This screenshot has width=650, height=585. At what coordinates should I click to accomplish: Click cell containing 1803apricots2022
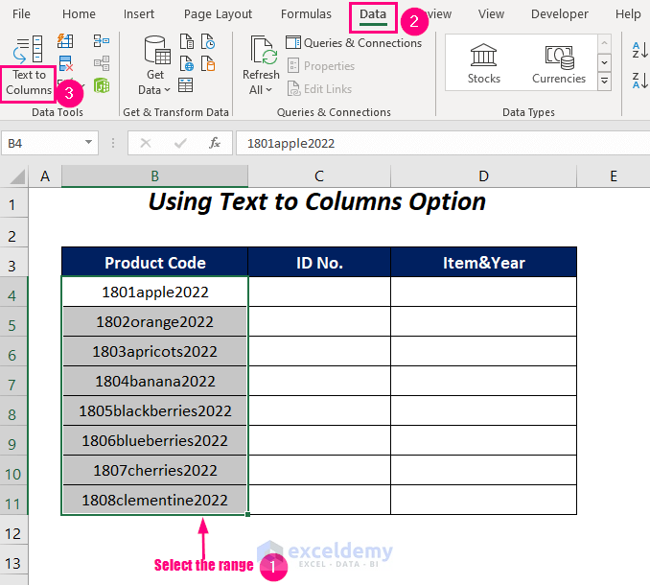[154, 351]
